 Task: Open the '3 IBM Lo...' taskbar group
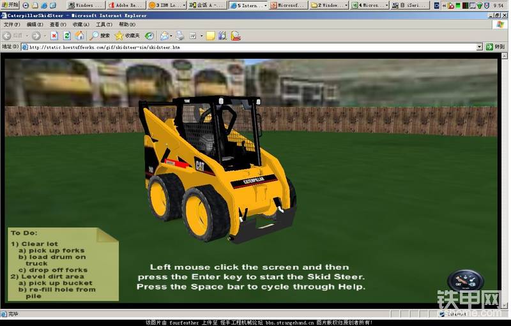pyautogui.click(x=167, y=5)
